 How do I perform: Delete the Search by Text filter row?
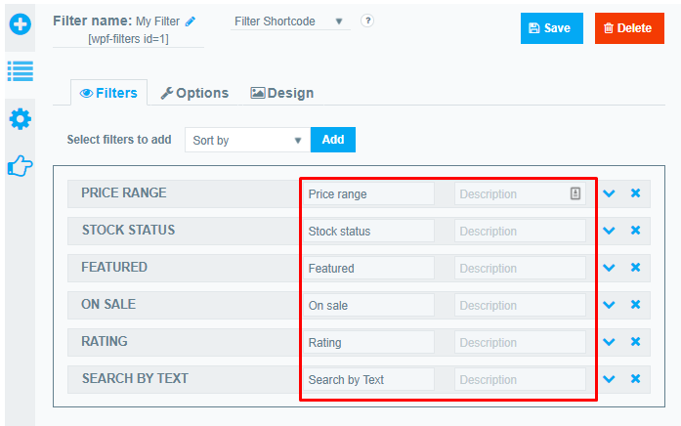click(x=635, y=379)
